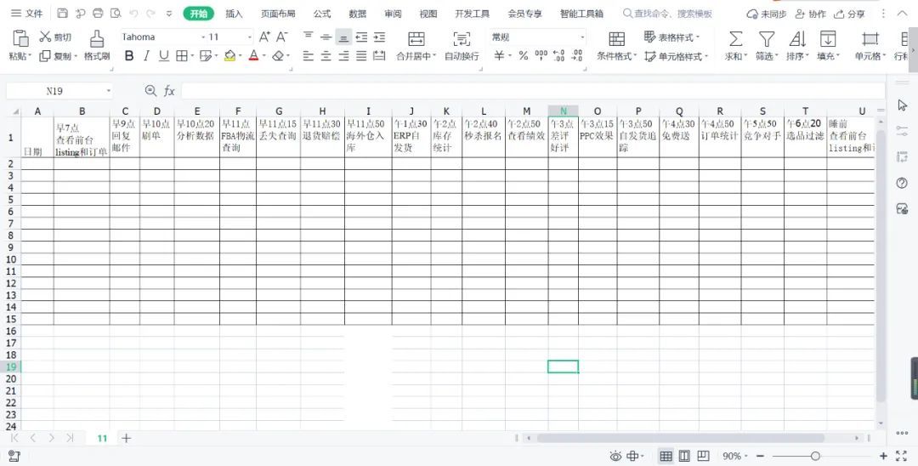The image size is (918, 466).
Task: Click the 协作 collaborate button
Action: 810,14
